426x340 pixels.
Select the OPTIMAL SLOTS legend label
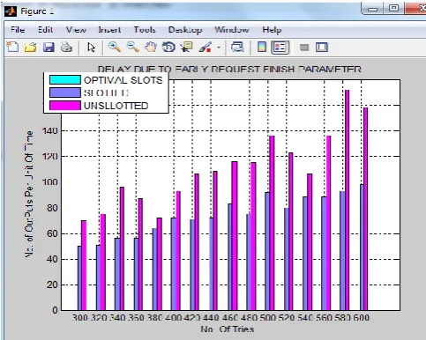[x=123, y=80]
